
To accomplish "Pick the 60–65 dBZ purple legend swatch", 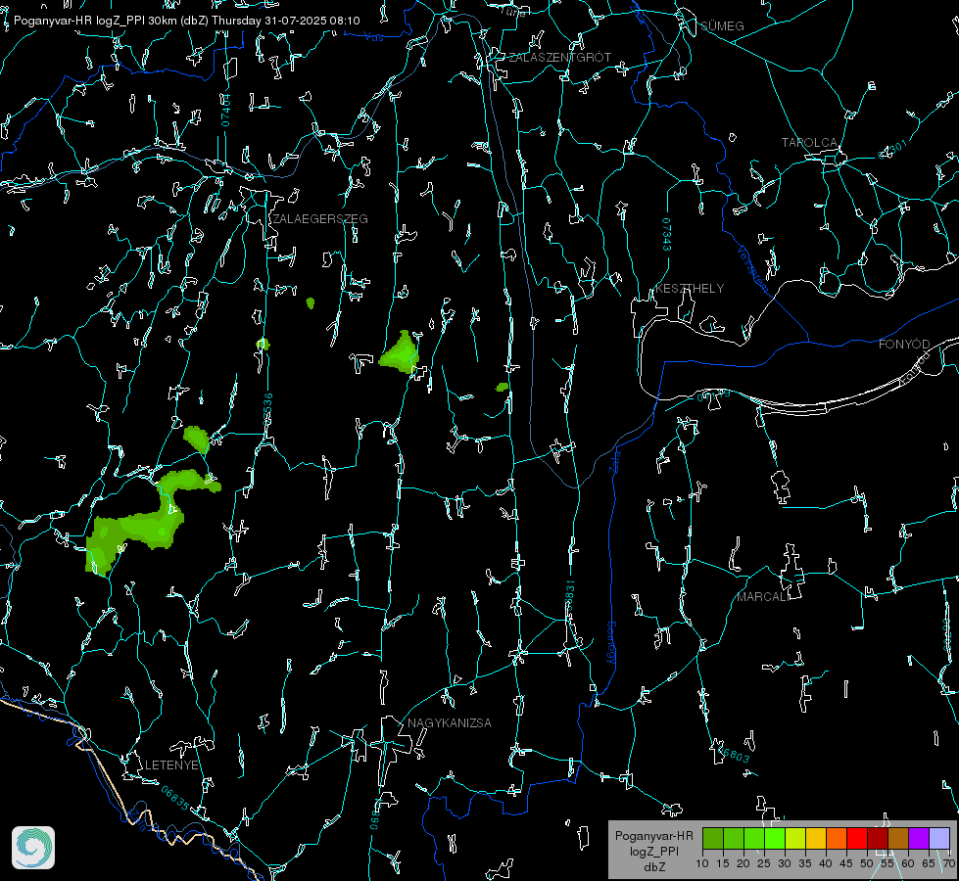I will [919, 838].
